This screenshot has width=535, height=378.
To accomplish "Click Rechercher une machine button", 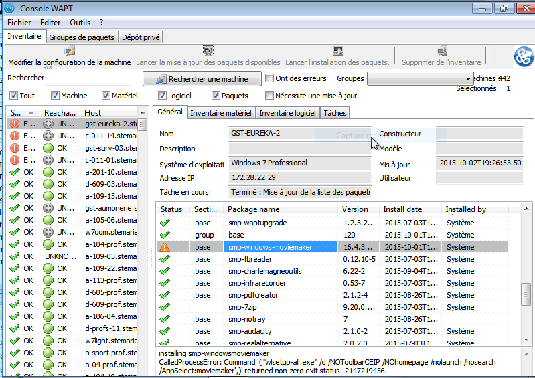I will coord(202,79).
